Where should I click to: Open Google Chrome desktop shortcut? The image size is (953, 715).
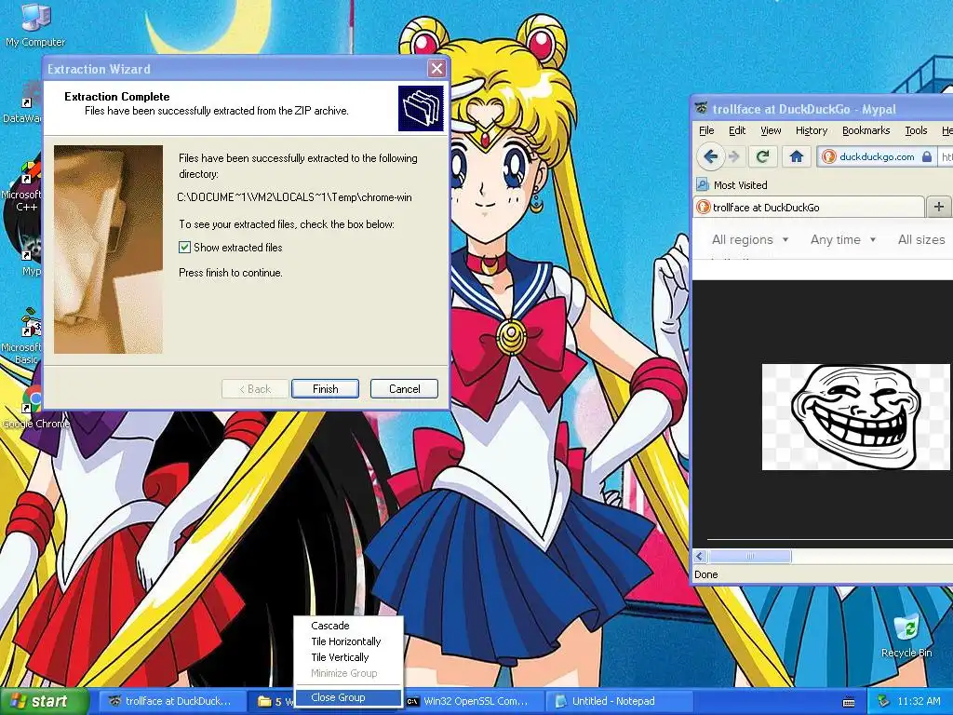click(35, 408)
